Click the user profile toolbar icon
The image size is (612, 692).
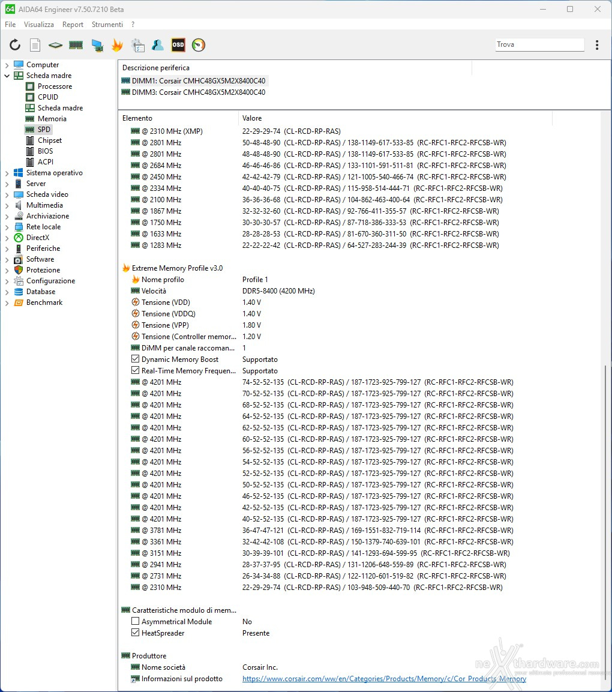[x=158, y=44]
